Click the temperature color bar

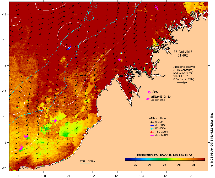click(165, 159)
